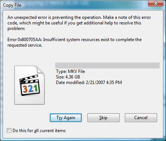Click the 'Insufficient system resources' phrase
166x141 pixels.
click(72, 40)
